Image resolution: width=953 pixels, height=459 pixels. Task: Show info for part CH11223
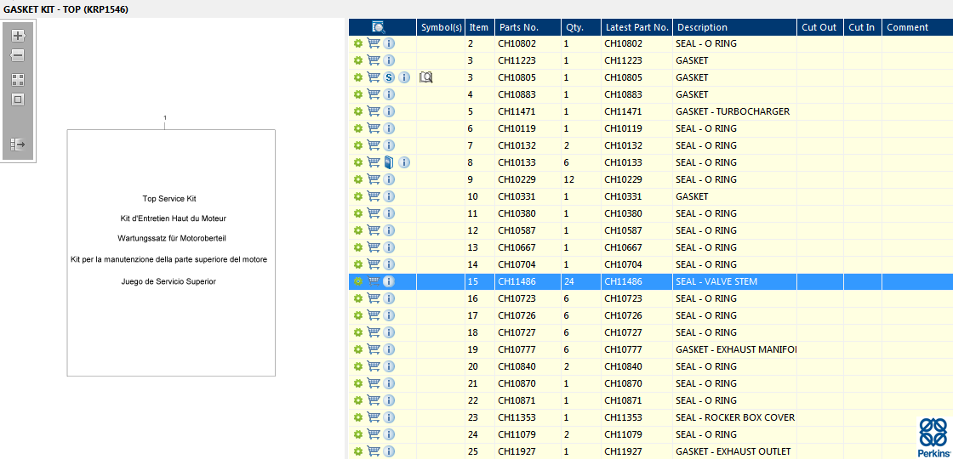coord(389,60)
